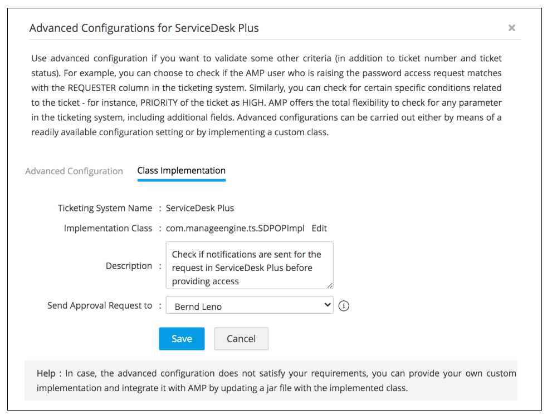Click Edit next to Implementation Class

[x=319, y=228]
